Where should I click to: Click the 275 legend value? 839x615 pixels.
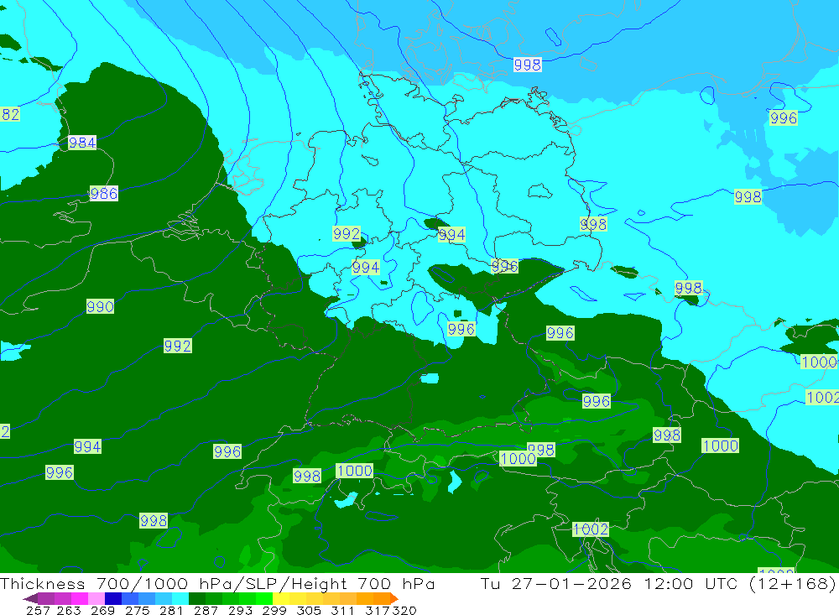click(137, 610)
